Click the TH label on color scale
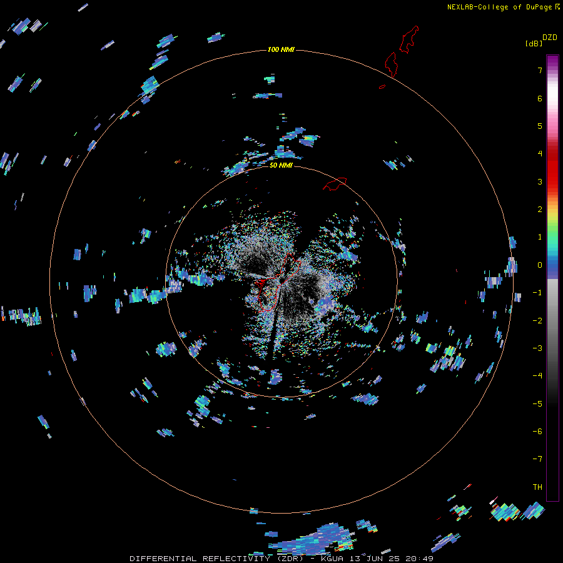Image resolution: width=563 pixels, height=563 pixels. coord(537,487)
